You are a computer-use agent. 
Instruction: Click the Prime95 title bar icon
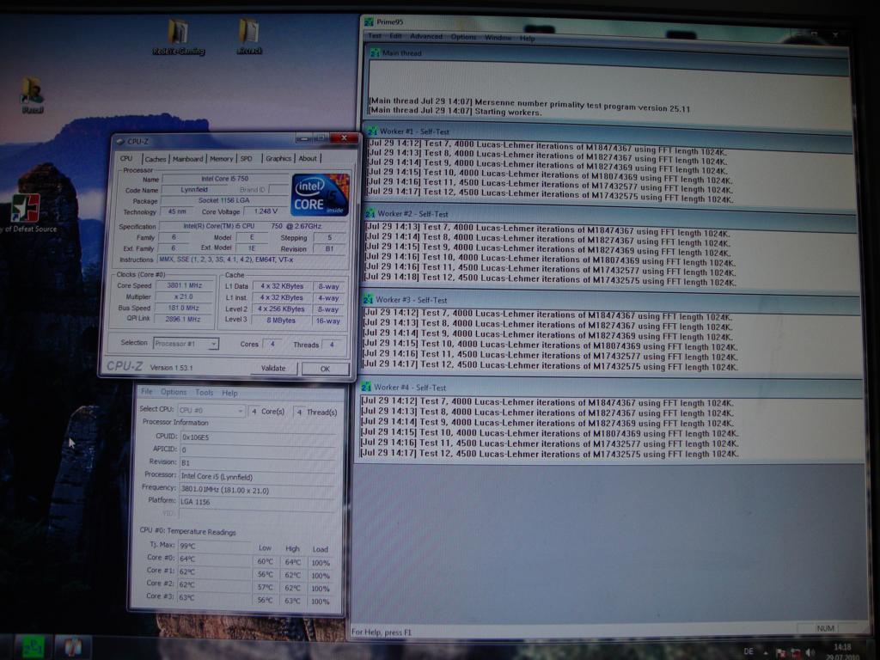coord(369,21)
